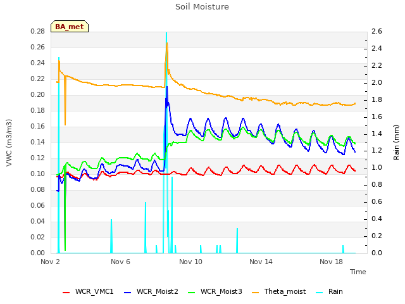Click the Nov 14 tick label
Image resolution: width=405 pixels, height=304 pixels.
(261, 262)
